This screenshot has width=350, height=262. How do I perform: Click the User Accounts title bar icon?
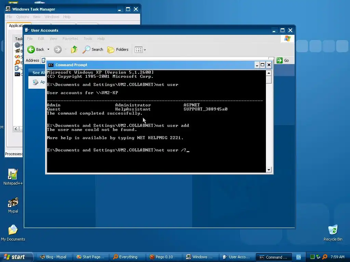pos(27,30)
